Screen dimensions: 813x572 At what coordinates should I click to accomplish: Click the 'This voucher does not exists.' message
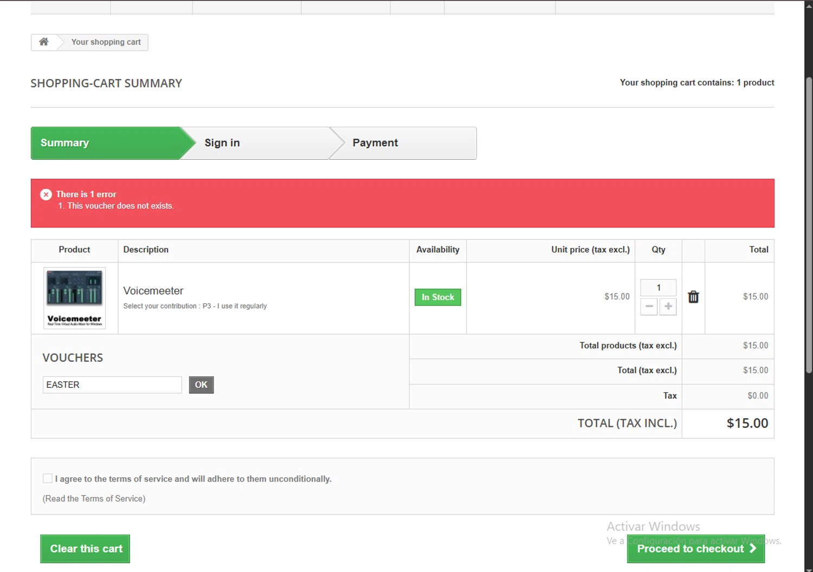point(120,206)
